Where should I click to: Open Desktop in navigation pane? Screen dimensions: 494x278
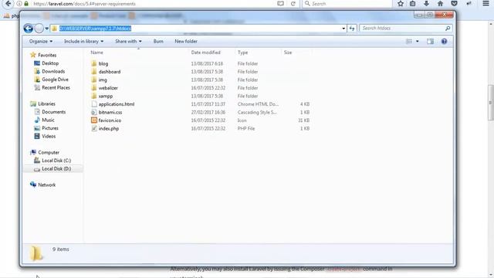point(50,63)
